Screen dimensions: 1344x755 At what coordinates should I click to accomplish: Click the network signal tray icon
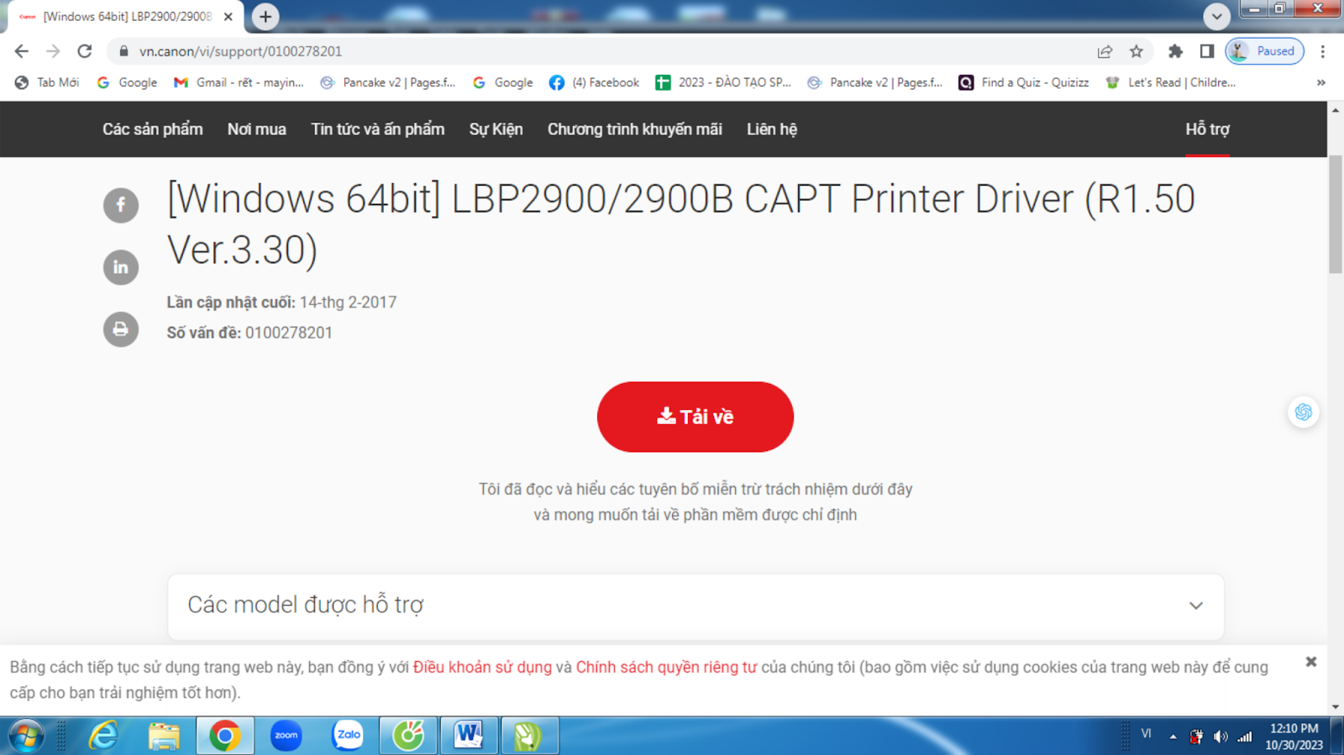pyautogui.click(x=1245, y=737)
